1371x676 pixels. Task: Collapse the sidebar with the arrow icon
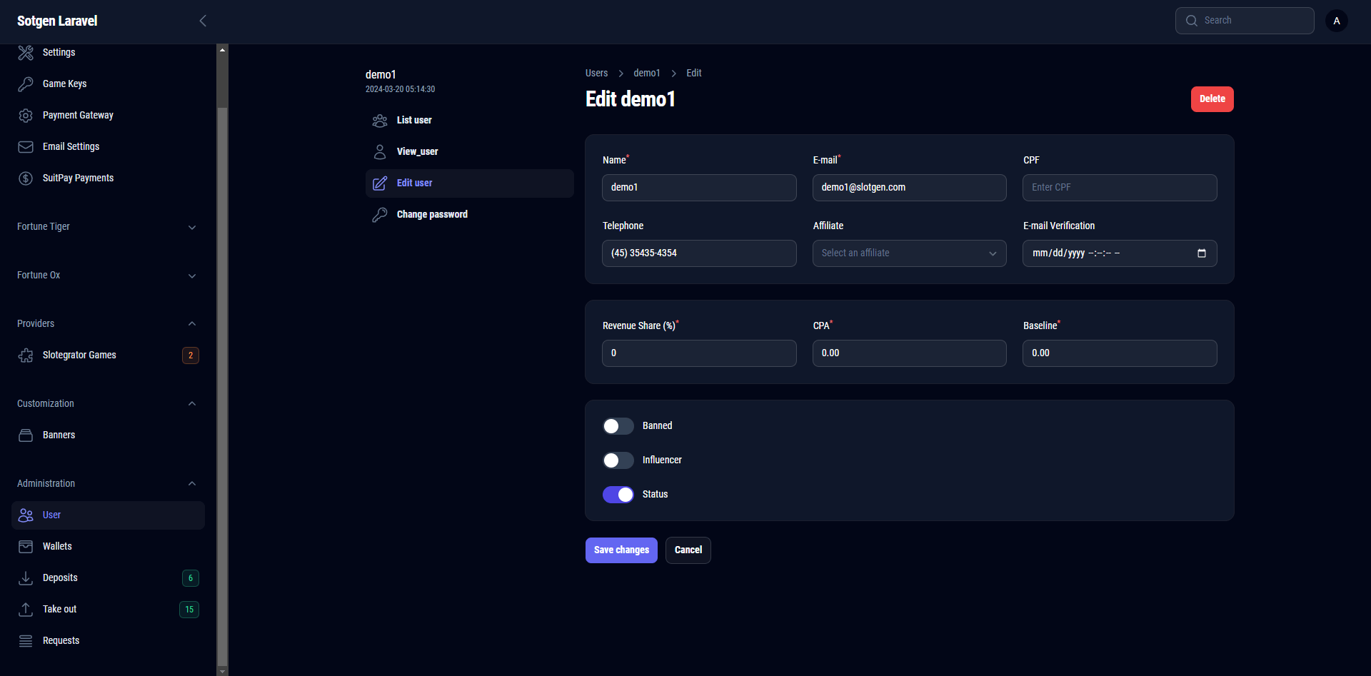pos(203,21)
